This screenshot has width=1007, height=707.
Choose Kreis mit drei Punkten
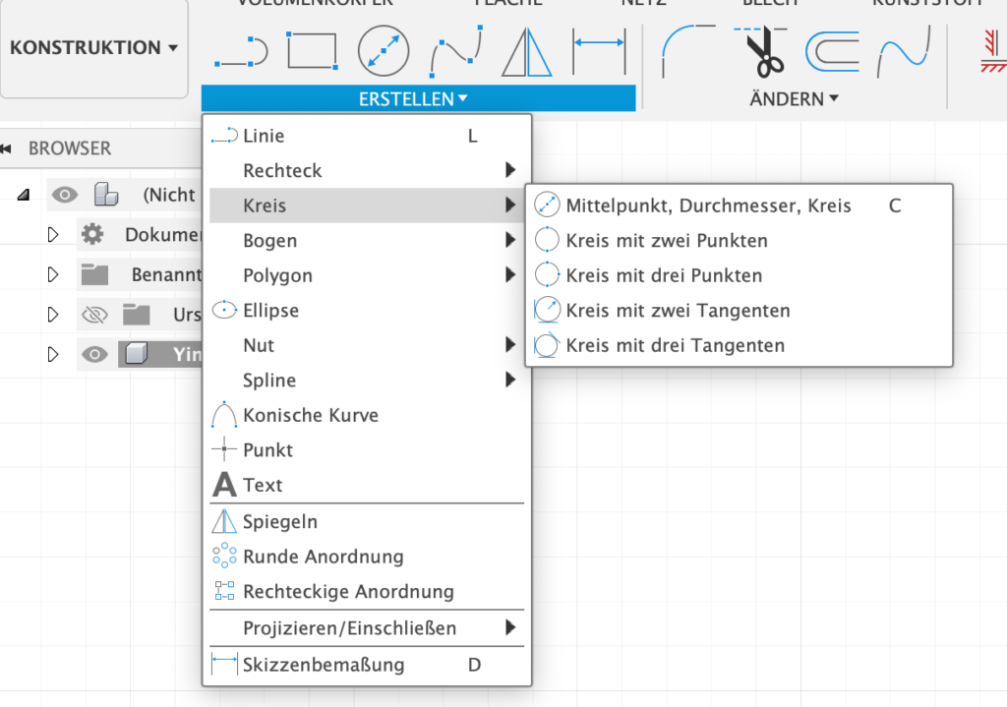(x=664, y=275)
